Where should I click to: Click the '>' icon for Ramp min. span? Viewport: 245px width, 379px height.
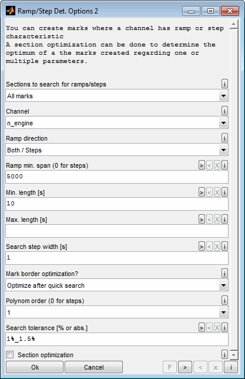click(x=202, y=165)
